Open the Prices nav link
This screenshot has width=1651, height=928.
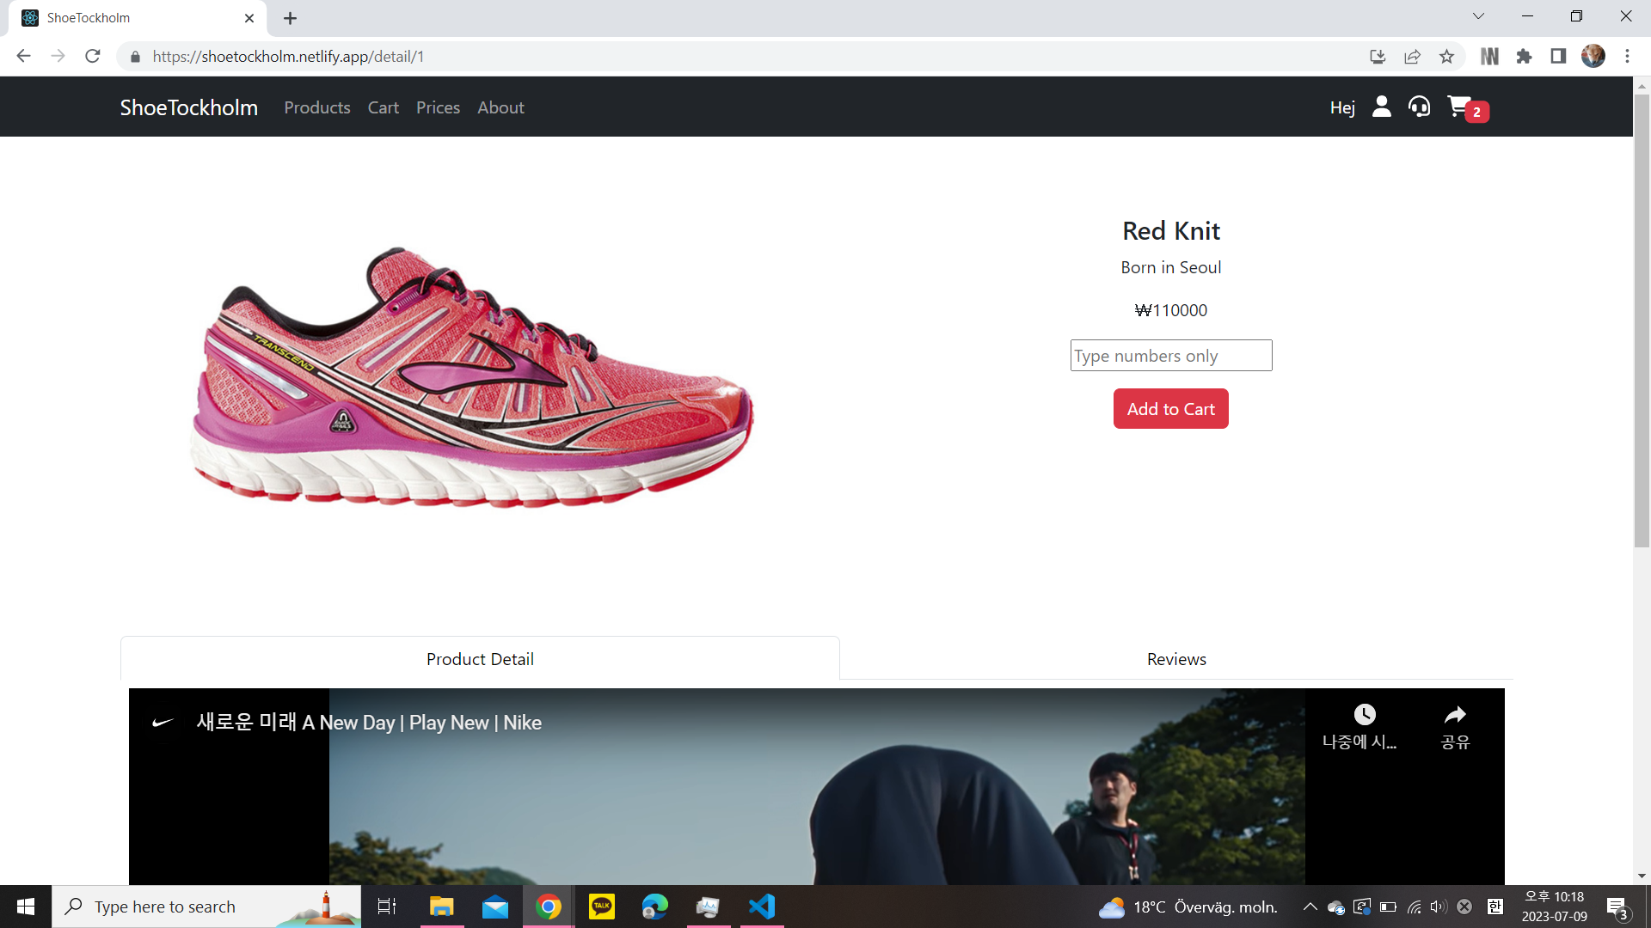point(438,107)
